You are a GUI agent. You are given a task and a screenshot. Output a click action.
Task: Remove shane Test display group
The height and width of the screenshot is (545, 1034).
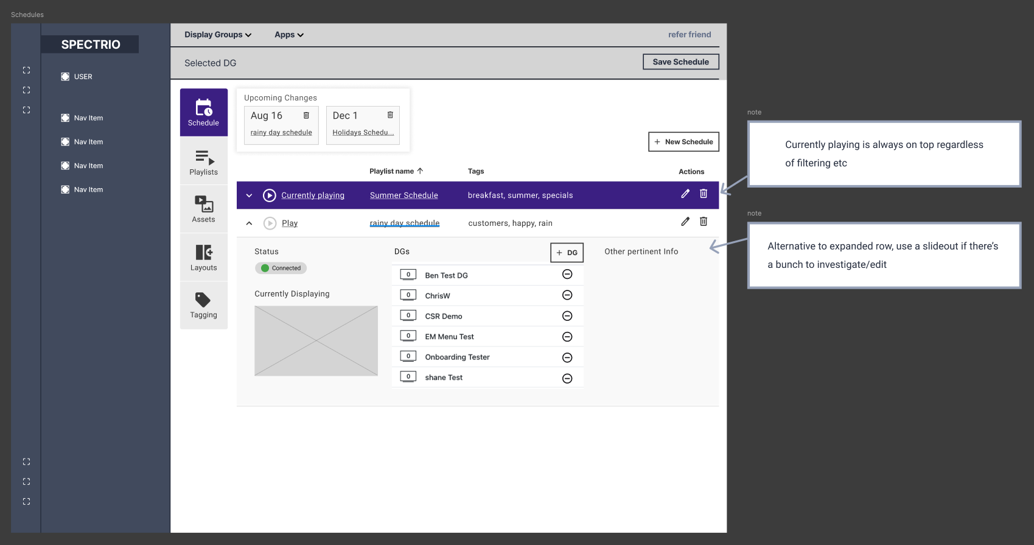click(567, 378)
